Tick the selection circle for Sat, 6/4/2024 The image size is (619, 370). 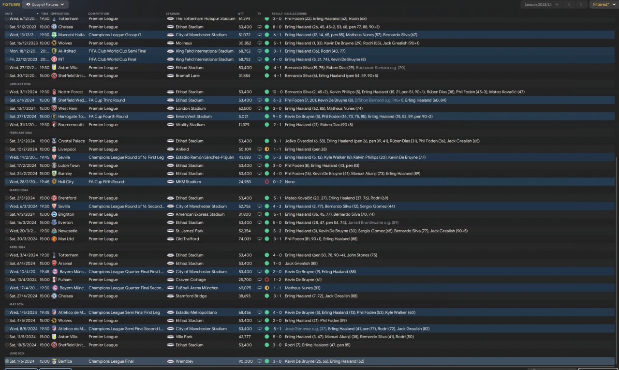click(x=7, y=264)
